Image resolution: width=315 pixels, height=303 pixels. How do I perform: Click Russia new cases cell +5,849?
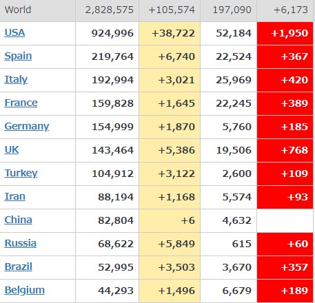[170, 244]
